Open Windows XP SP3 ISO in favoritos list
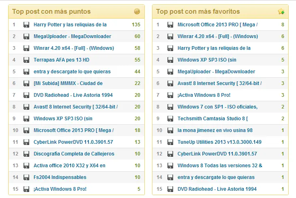 click(207, 60)
